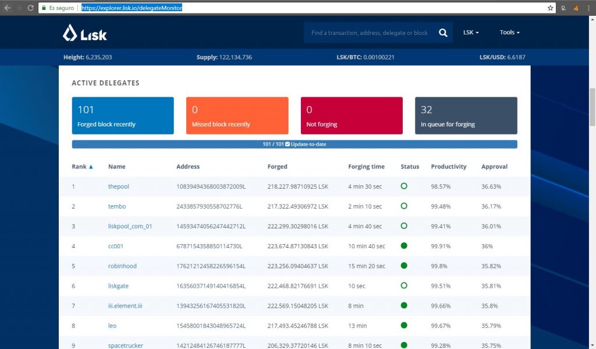Click forged amount 218,227.98710925 LSK
The height and width of the screenshot is (349, 596).
[297, 186]
